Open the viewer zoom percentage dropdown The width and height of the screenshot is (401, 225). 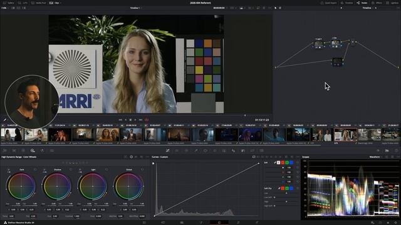pyautogui.click(x=5, y=8)
